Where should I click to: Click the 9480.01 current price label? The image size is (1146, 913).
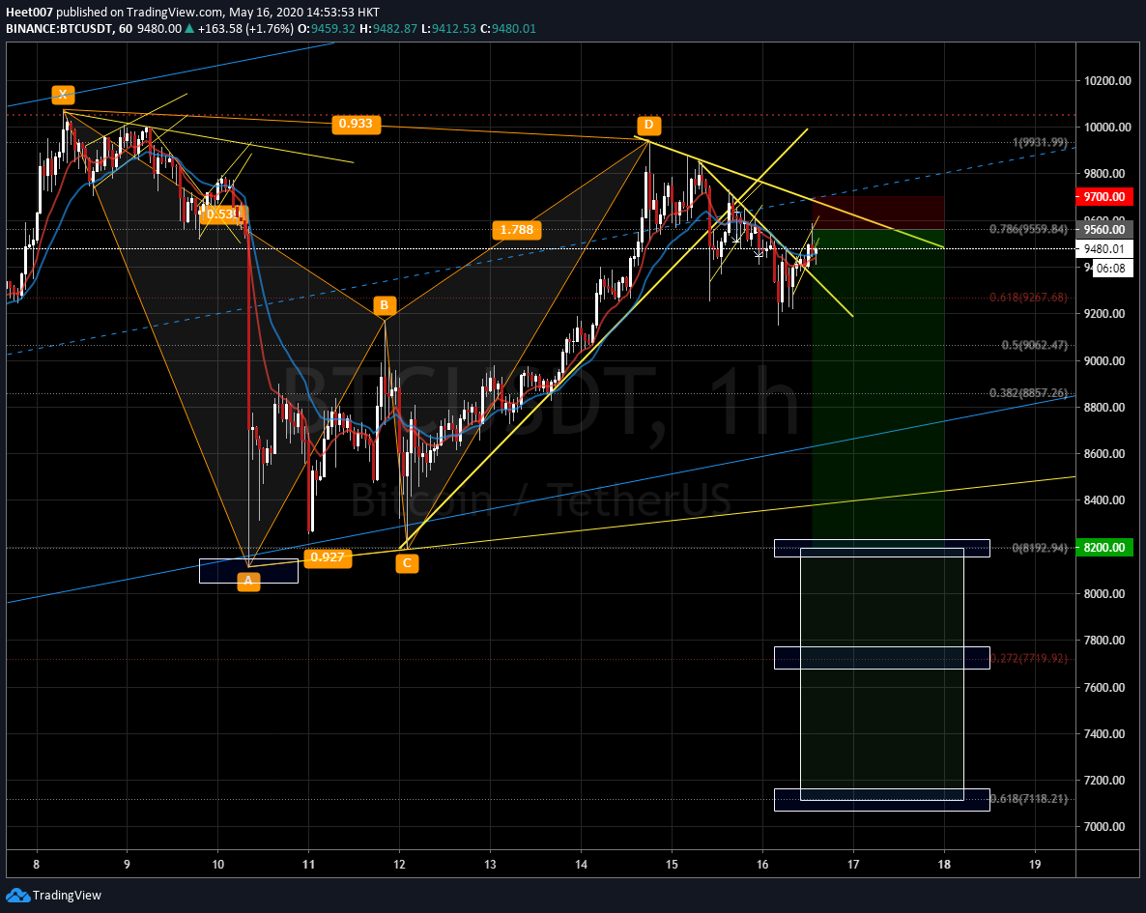click(1103, 249)
